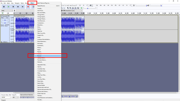The image size is (180, 101).
Task: Open the Transport menu
Action: point(17,3)
